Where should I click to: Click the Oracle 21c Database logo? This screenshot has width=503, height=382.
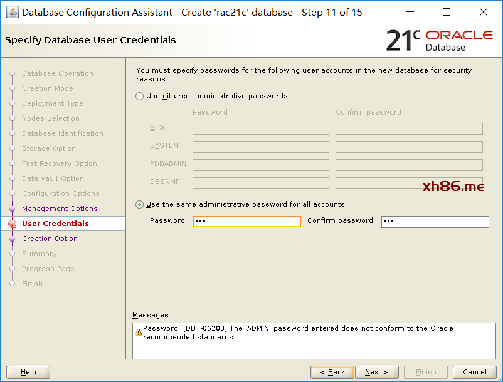click(439, 40)
